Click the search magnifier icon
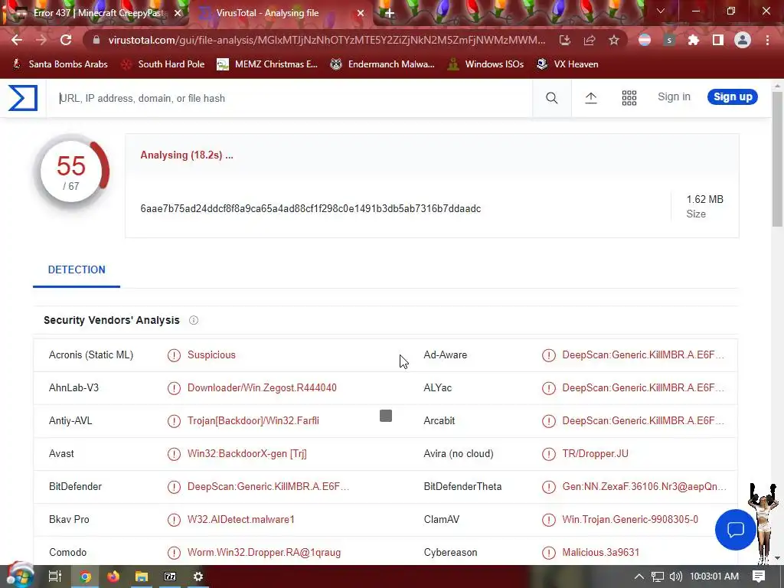The image size is (784, 588). tap(551, 98)
